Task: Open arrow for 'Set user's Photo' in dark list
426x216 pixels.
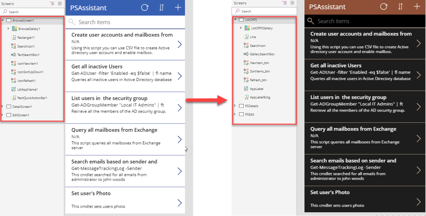Action: click(x=419, y=202)
